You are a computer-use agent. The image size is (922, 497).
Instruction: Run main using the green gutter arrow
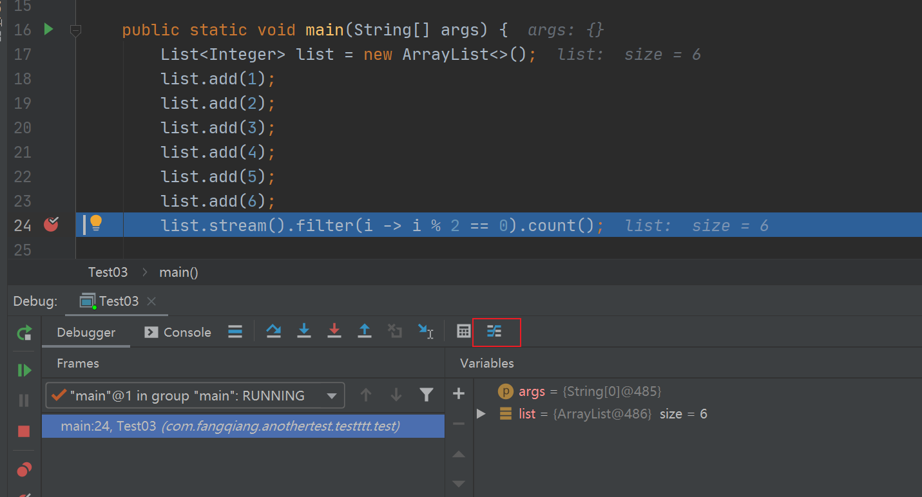pos(48,29)
